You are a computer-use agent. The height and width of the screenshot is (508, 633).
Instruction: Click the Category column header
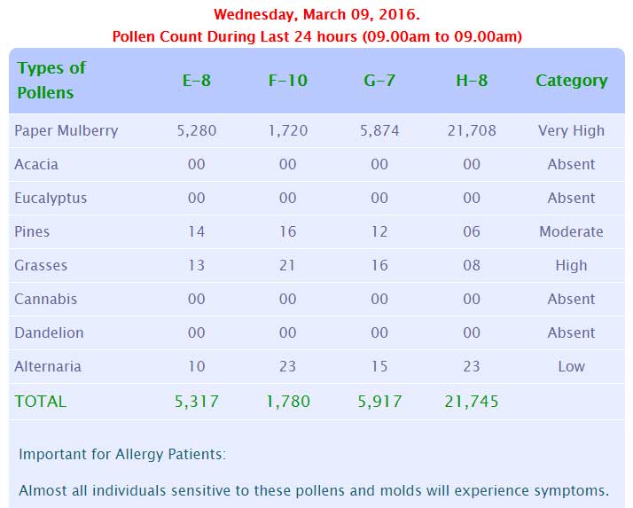tap(571, 81)
